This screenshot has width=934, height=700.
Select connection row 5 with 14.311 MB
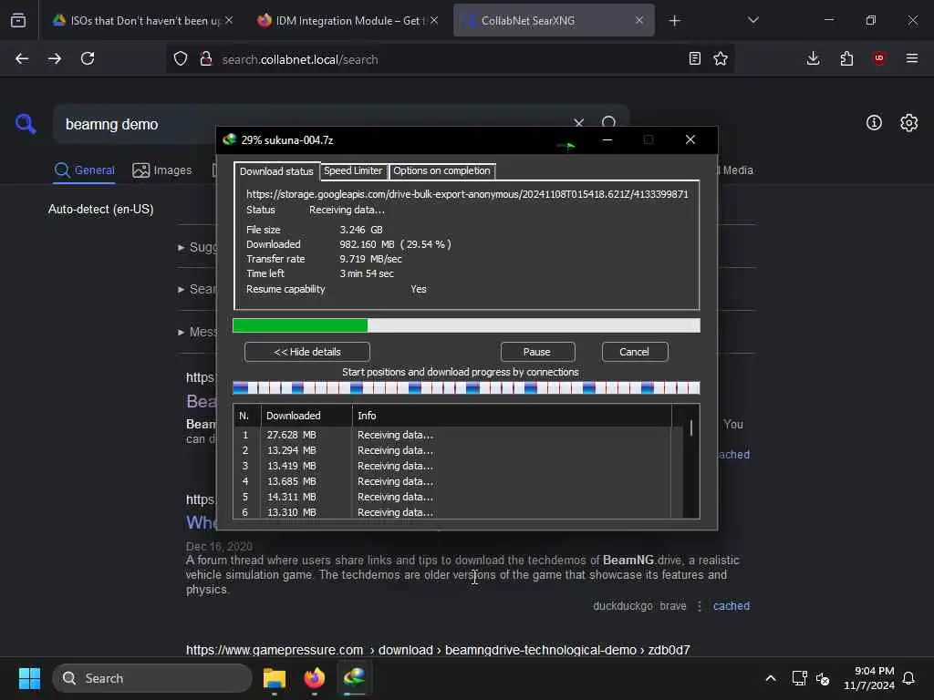tap(452, 497)
